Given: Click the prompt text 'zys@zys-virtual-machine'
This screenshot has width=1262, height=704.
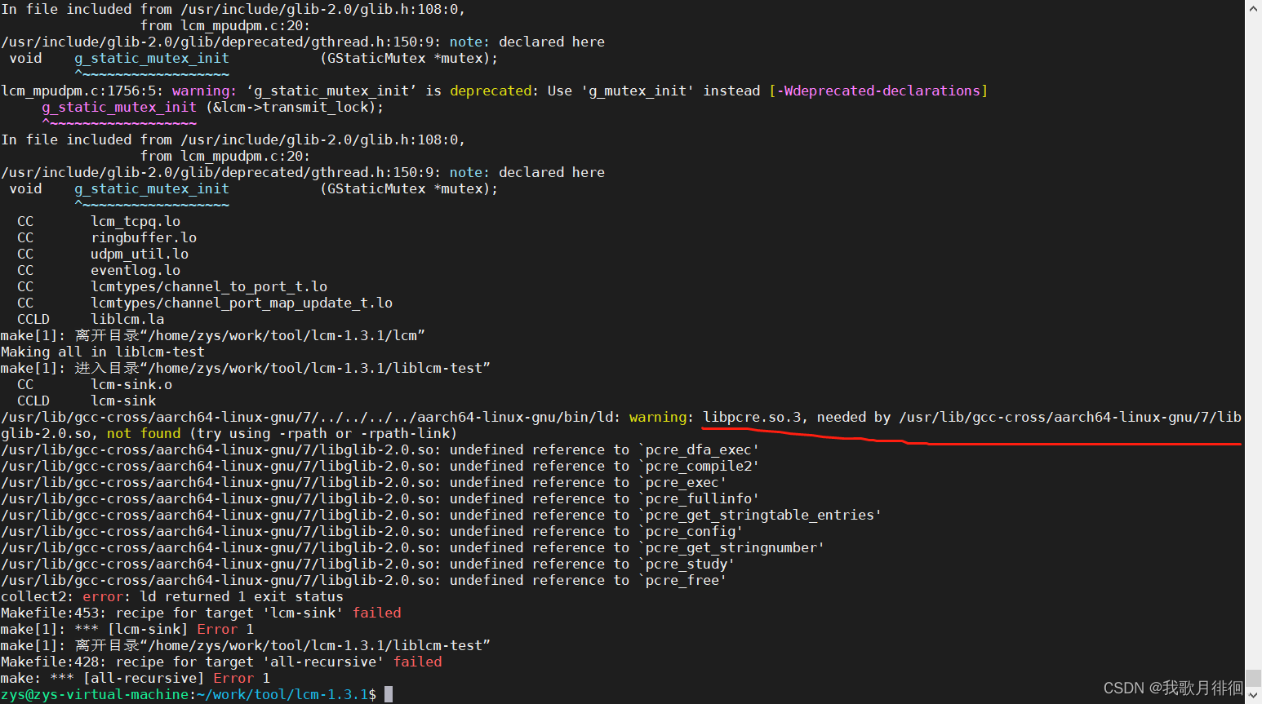Looking at the screenshot, I should [95, 694].
